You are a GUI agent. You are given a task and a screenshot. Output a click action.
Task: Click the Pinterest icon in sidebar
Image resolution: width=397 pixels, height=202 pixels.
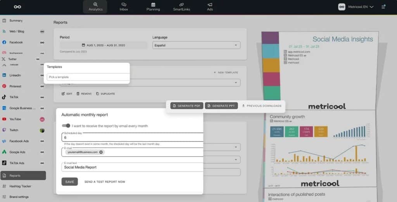[4, 86]
